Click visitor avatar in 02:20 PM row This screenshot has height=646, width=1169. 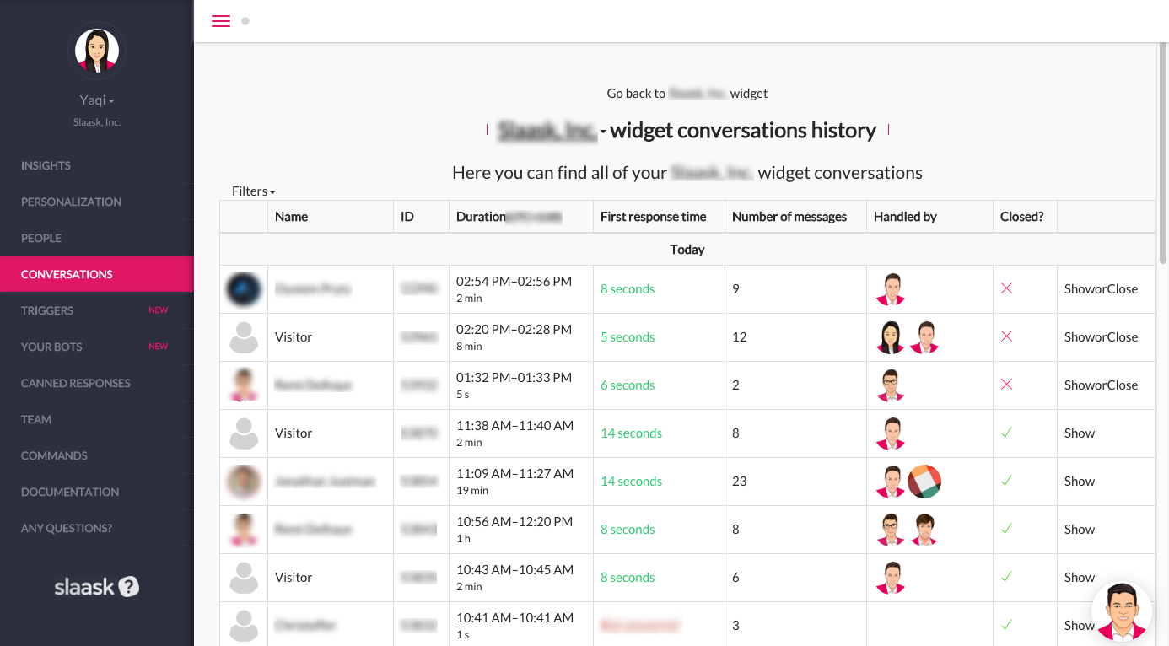(x=244, y=337)
